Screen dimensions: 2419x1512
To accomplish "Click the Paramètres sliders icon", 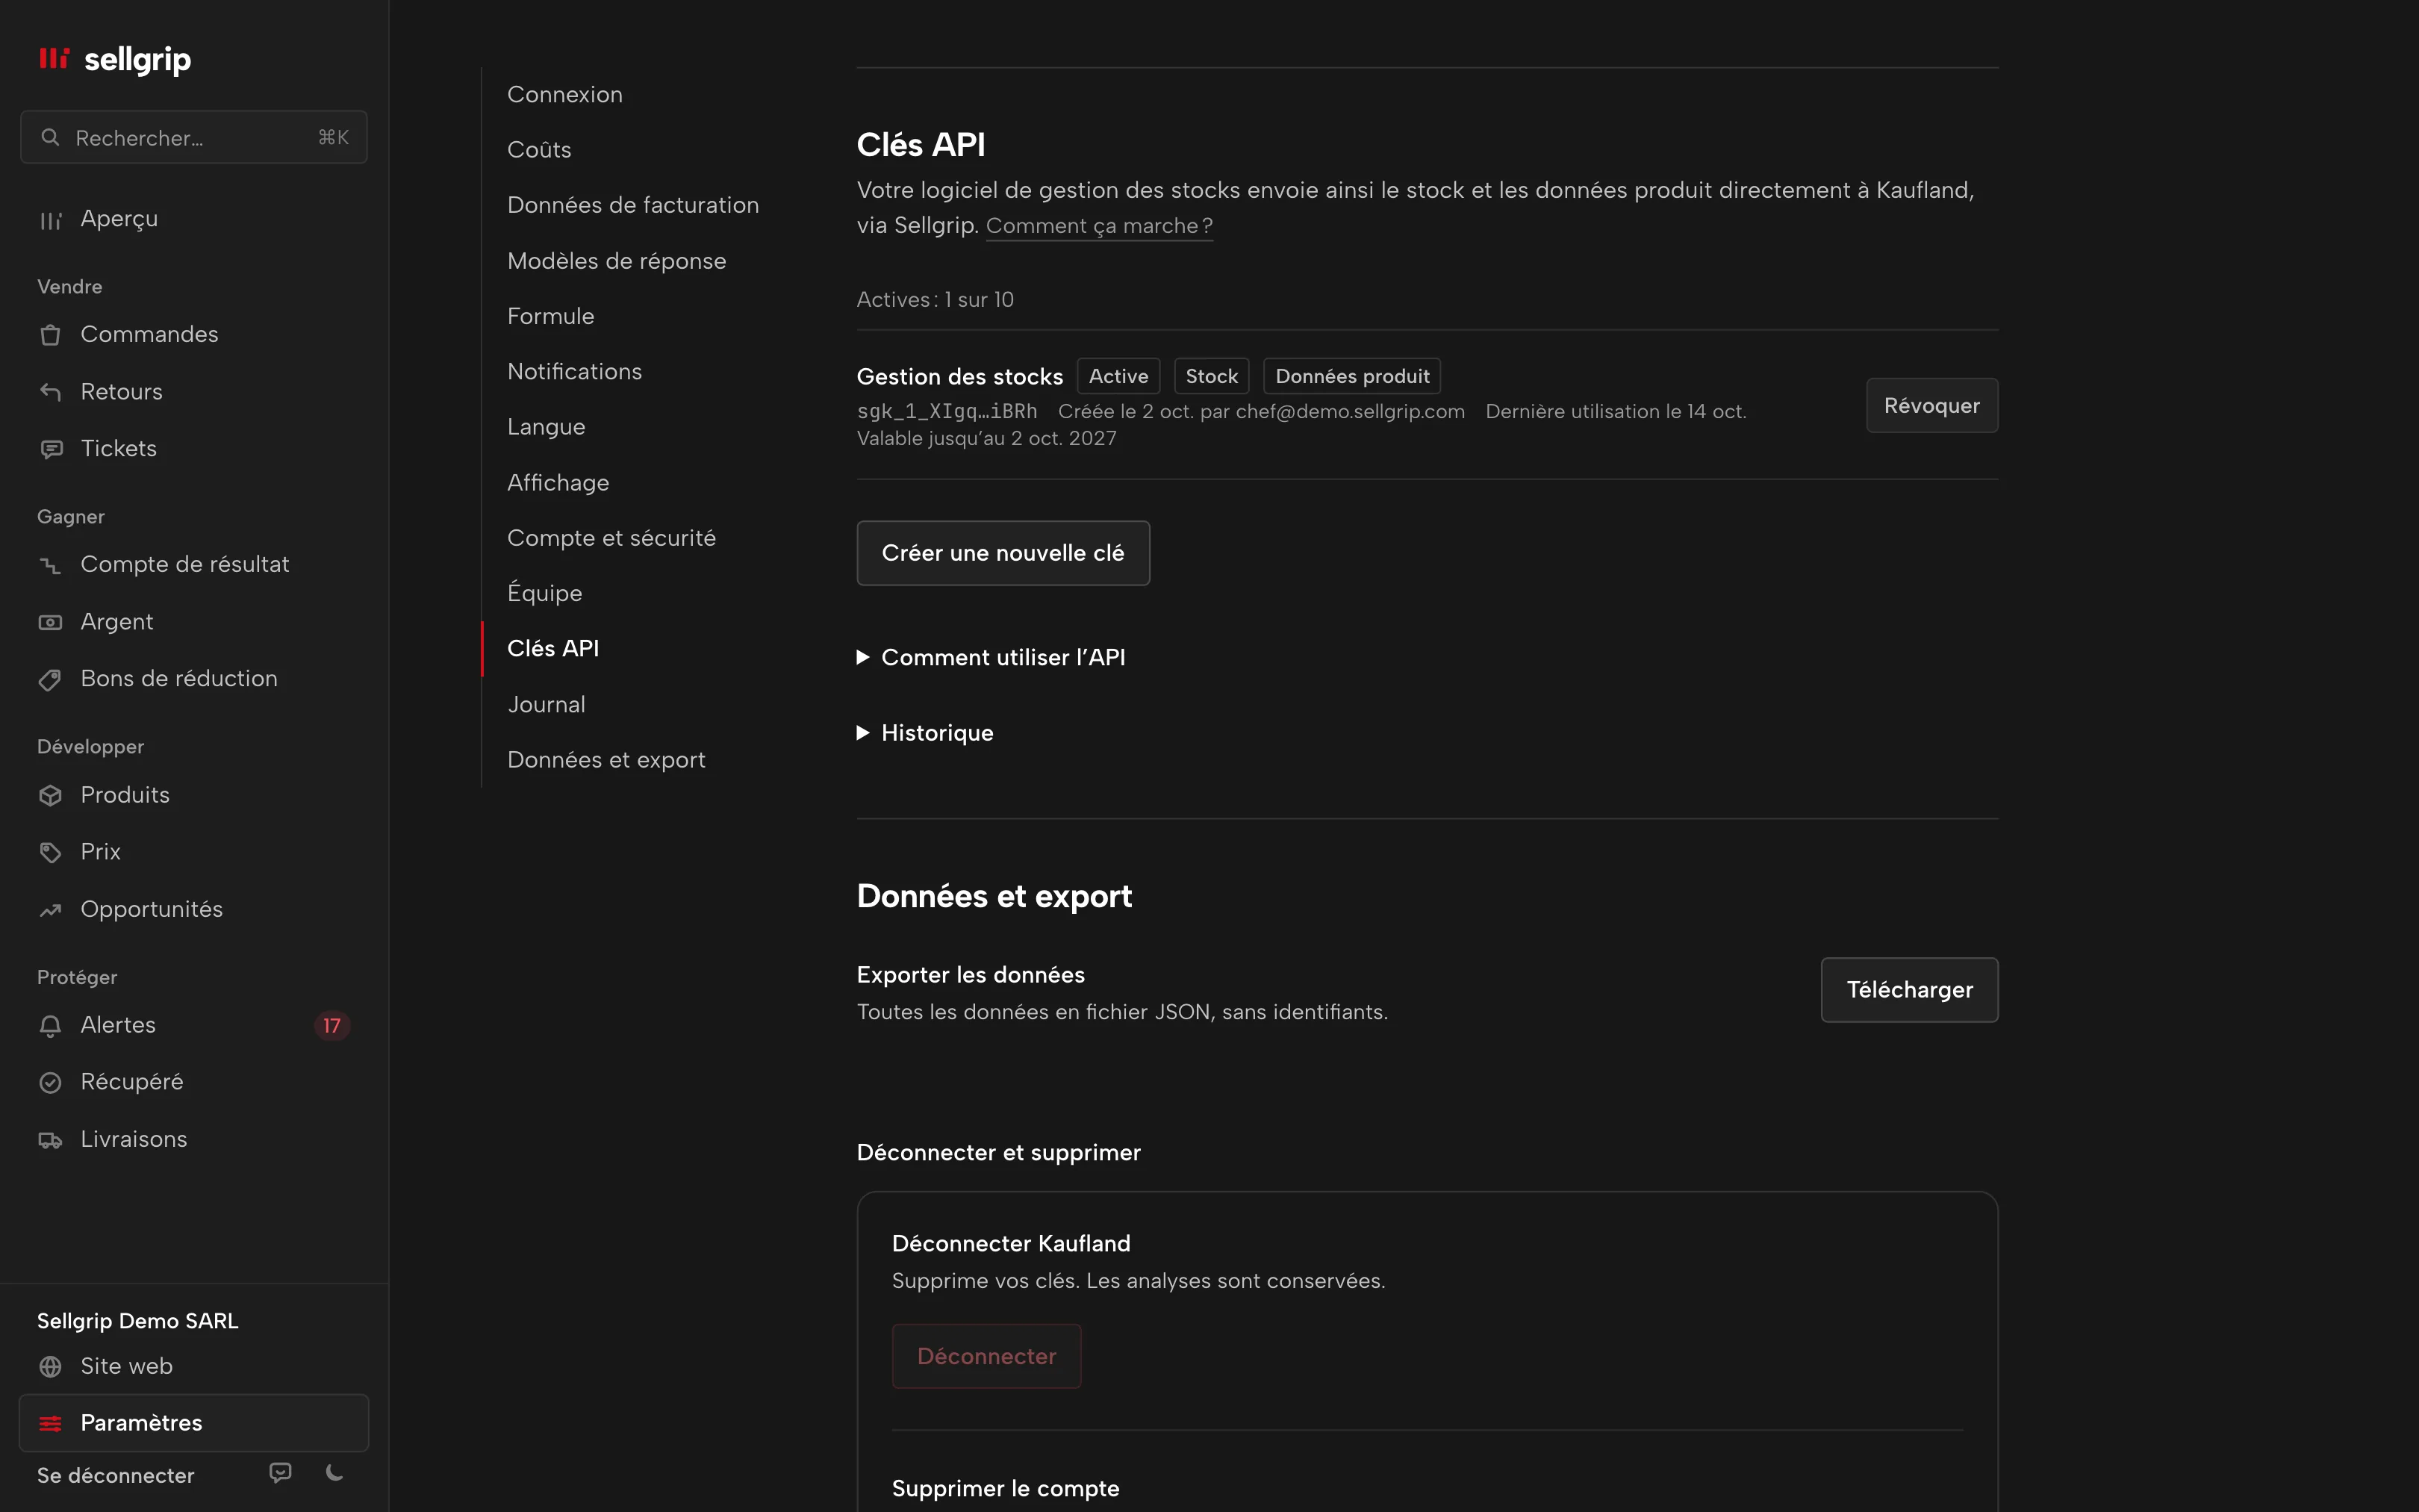I will 50,1423.
